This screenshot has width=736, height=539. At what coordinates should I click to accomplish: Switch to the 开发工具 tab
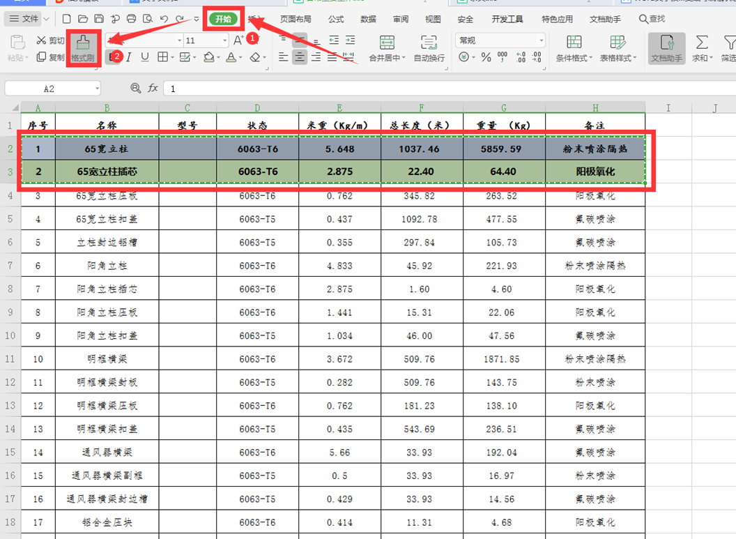[x=507, y=20]
